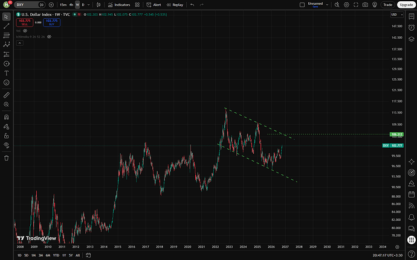Select the Zoom In tool
The width and height of the screenshot is (417, 260).
pyautogui.click(x=7, y=104)
